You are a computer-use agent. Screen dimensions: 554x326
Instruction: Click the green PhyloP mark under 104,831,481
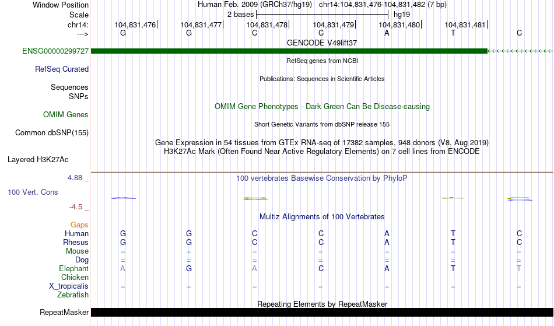click(x=452, y=198)
